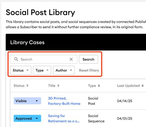Image resolution: width=146 pixels, height=127 pixels.
Task: Change the Visible status of first post
Action: (x=27, y=101)
